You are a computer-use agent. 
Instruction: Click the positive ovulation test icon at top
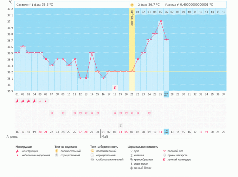click(132, 5)
